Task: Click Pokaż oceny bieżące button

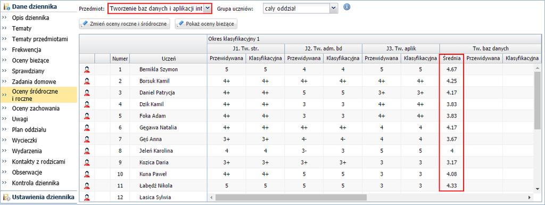Action: point(206,24)
